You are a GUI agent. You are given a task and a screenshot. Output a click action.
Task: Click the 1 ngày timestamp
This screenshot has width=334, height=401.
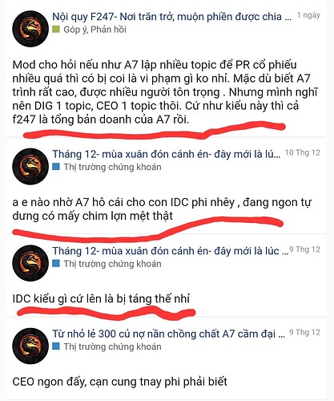point(308,15)
